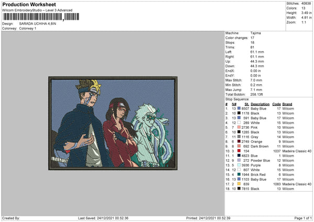
Task: Click the yellow swatch in stop 17
Action: (x=239, y=184)
